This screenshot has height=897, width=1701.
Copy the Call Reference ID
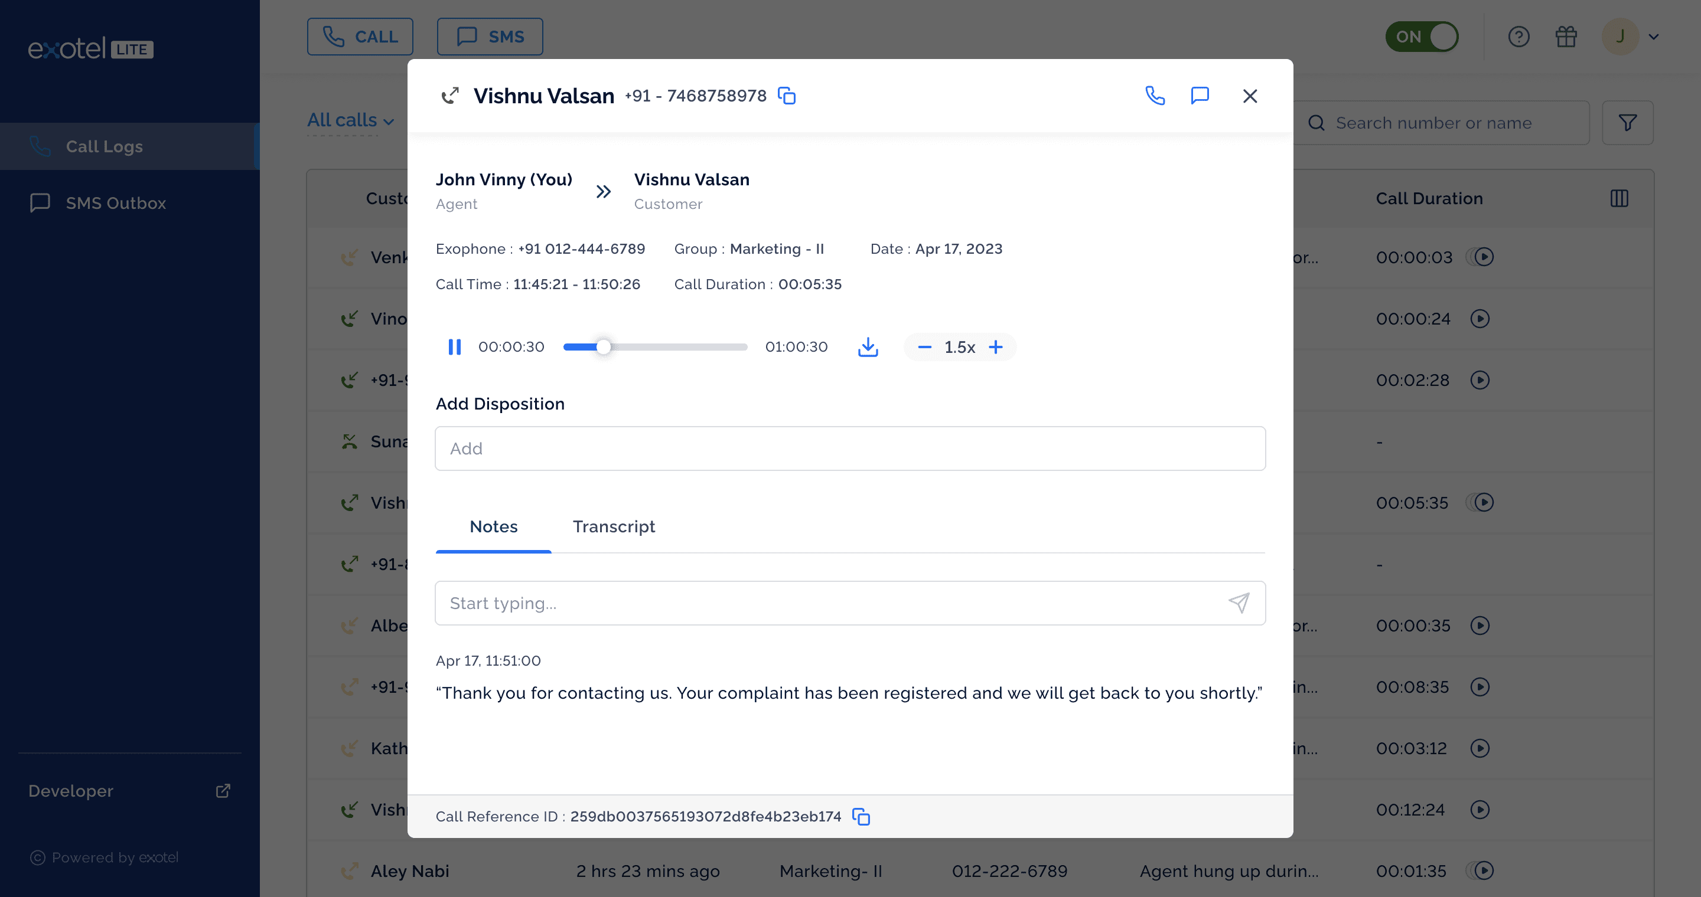[861, 817]
